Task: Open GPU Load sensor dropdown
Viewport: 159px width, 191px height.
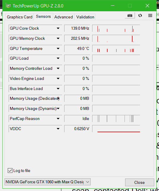Action: 58,58
